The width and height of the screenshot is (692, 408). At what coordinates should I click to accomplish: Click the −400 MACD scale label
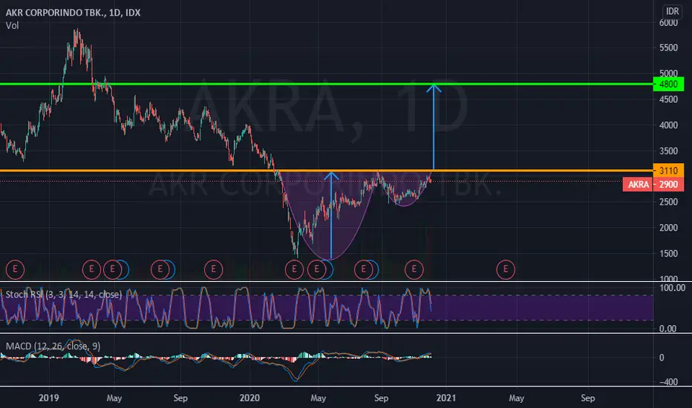click(x=668, y=382)
